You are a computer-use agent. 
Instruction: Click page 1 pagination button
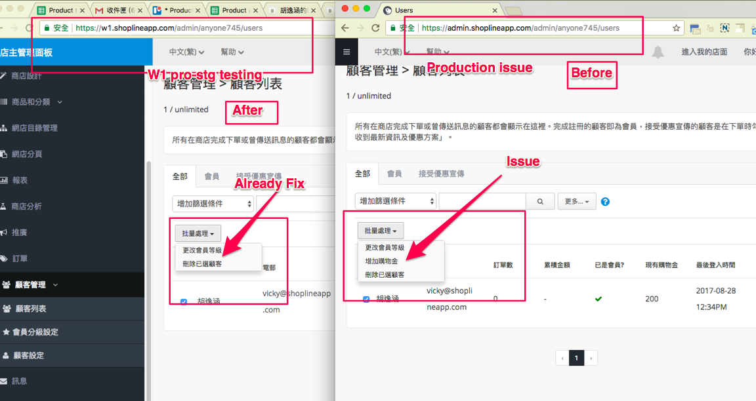(576, 358)
